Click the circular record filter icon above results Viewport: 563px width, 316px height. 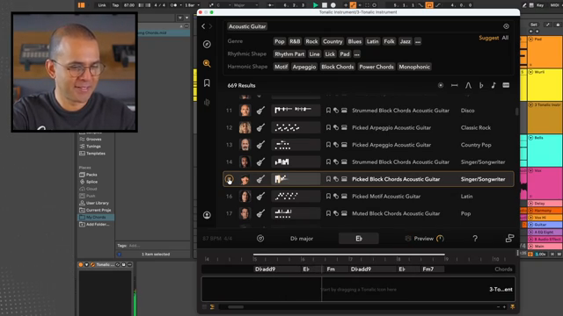click(x=441, y=85)
